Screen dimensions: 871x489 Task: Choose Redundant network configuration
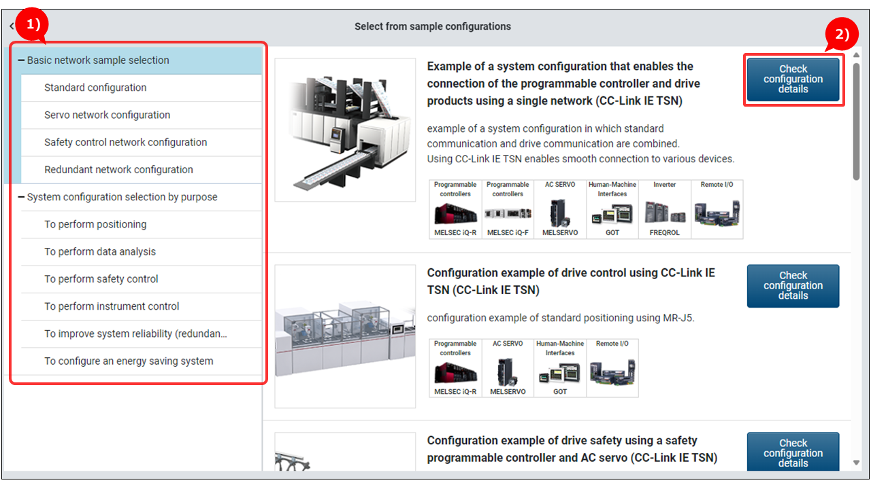point(142,170)
